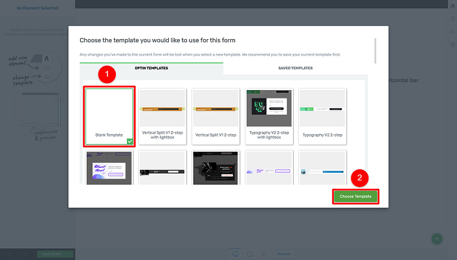
Task: Switch to the Saved Templates tab
Action: click(295, 68)
